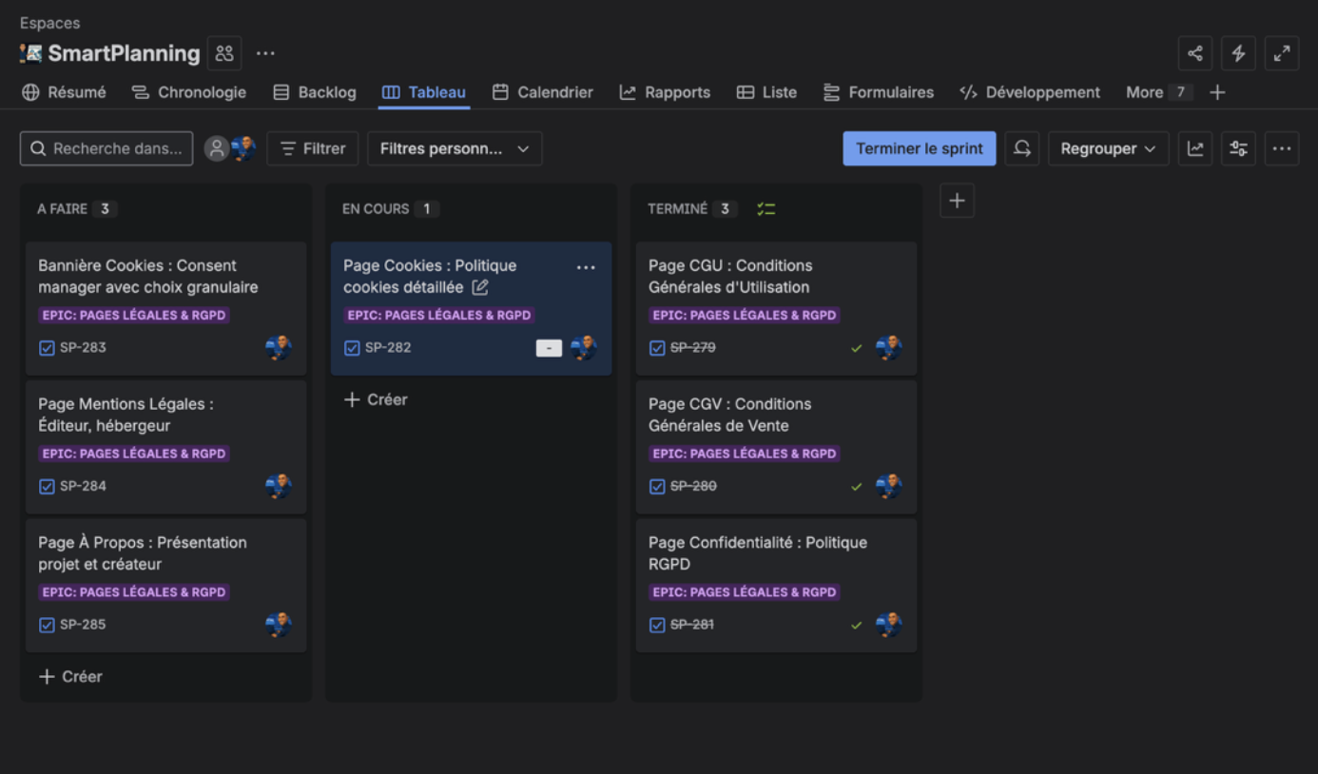Open the SP-281 issue key link
The image size is (1318, 774).
pos(692,625)
